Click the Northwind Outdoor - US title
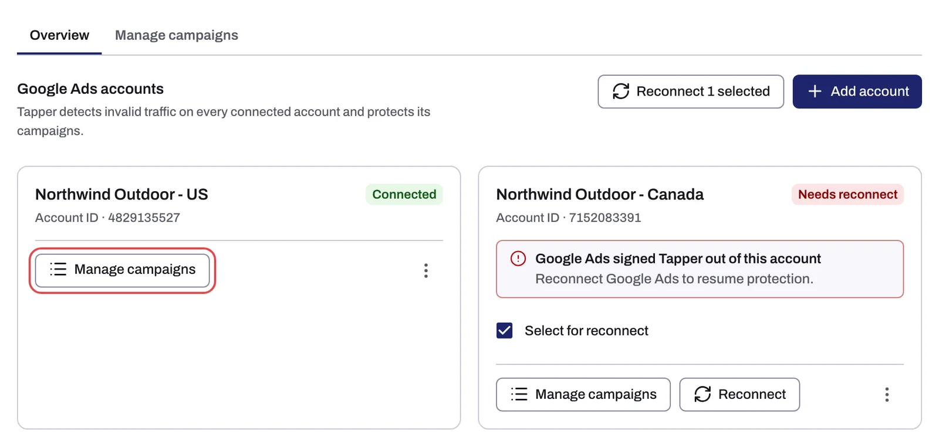This screenshot has height=447, width=939. pyautogui.click(x=121, y=194)
